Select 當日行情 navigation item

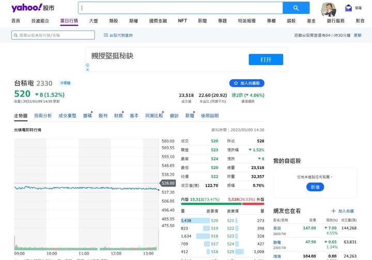(x=69, y=21)
